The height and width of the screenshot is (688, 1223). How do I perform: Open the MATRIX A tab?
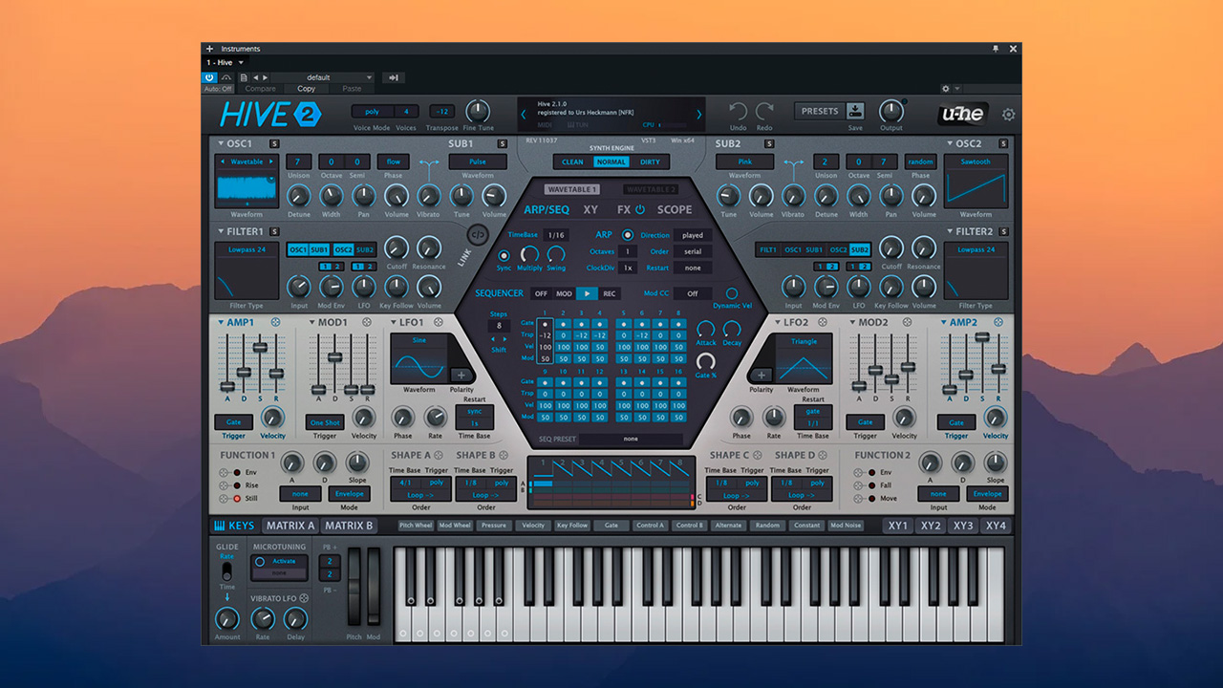(x=289, y=526)
